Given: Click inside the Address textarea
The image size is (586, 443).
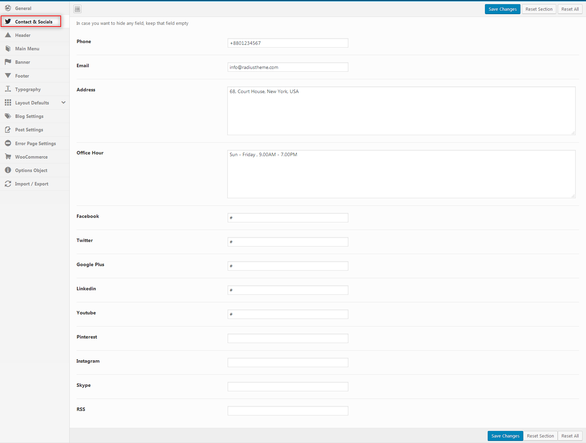Looking at the screenshot, I should tap(401, 111).
